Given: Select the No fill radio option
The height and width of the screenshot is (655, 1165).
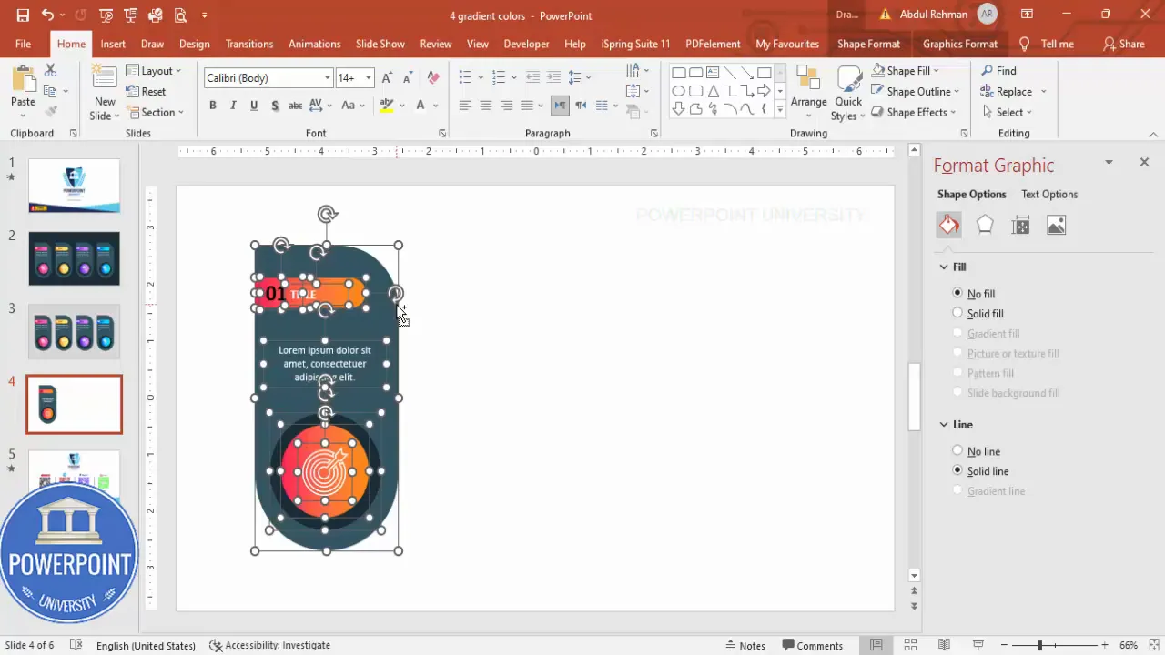Looking at the screenshot, I should tap(957, 293).
